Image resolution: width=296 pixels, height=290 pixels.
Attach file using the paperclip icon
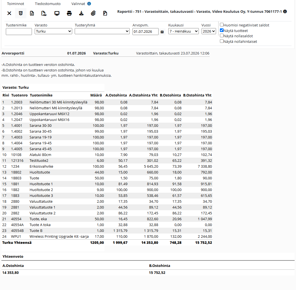coord(93,13)
